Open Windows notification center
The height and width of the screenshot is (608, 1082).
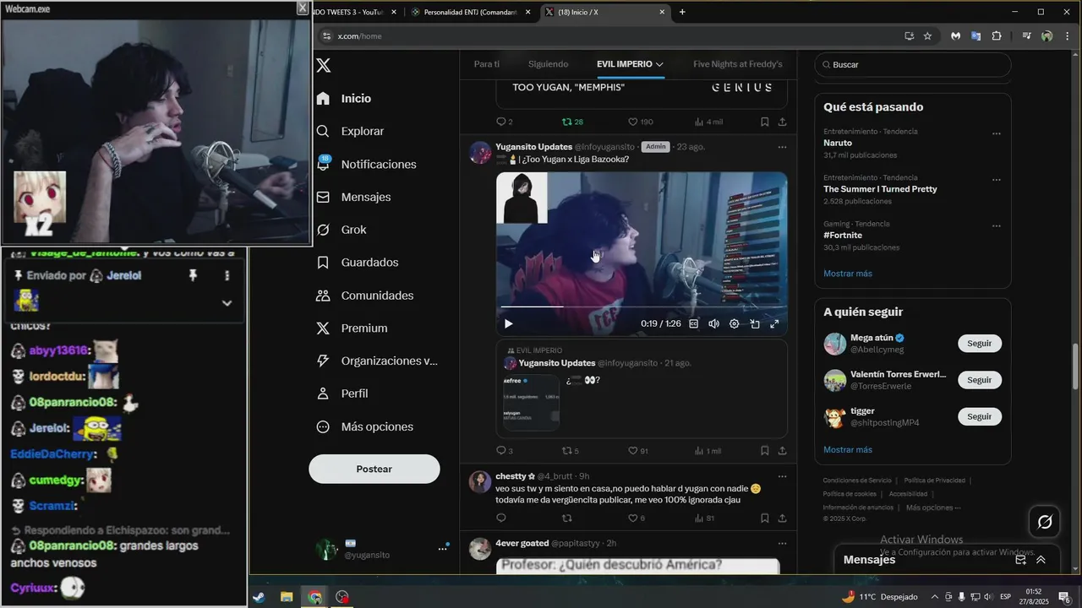point(1063,597)
